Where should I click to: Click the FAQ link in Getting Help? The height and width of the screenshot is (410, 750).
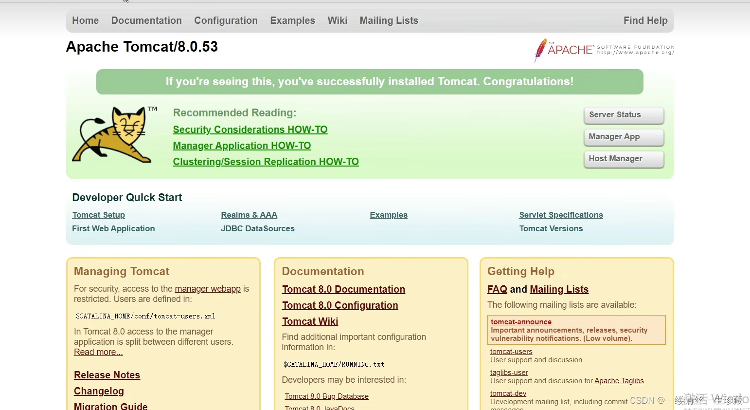tap(497, 289)
